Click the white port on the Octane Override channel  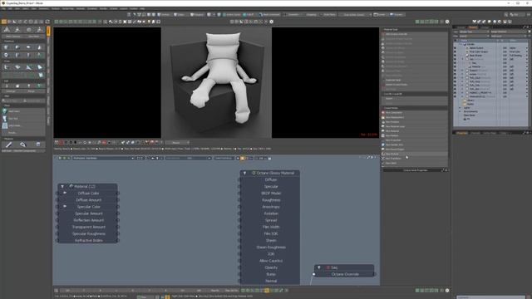pyautogui.click(x=314, y=274)
